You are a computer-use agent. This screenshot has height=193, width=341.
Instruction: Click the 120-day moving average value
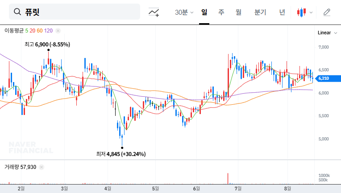coord(48,31)
